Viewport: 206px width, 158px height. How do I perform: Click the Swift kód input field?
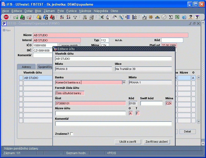(x=152, y=103)
